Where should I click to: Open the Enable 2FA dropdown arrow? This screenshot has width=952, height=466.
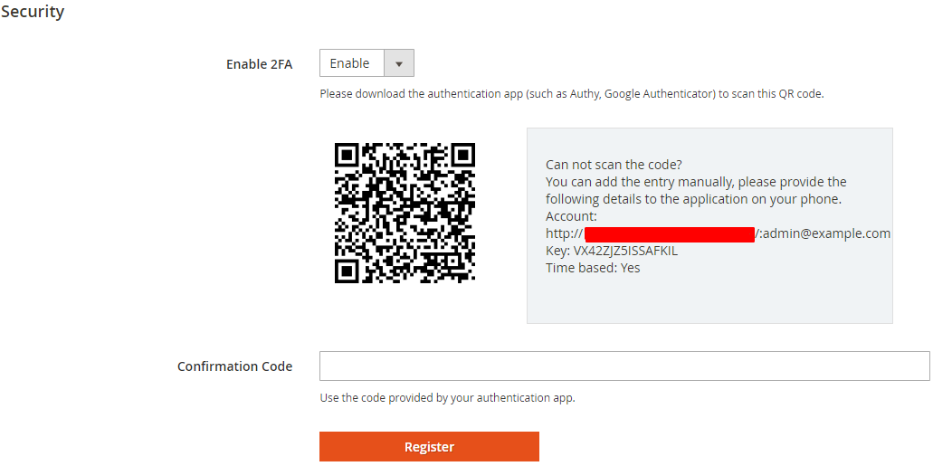[399, 63]
